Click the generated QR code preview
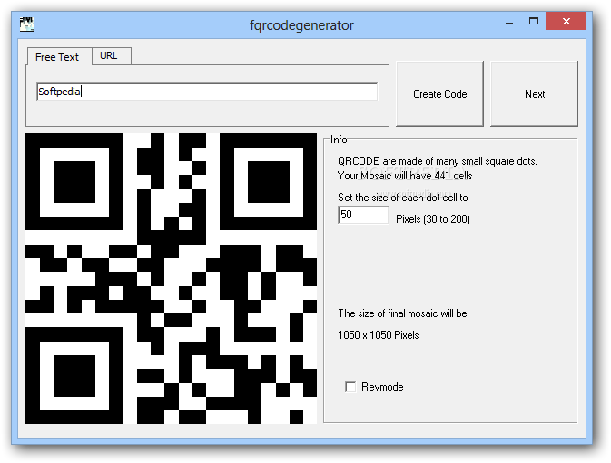The width and height of the screenshot is (611, 463). click(x=171, y=278)
